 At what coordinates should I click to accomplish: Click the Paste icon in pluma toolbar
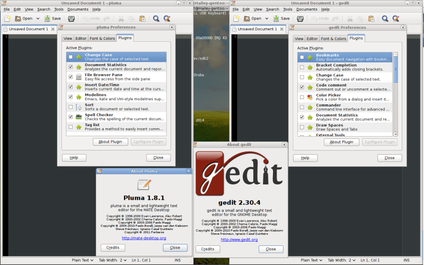142,19
